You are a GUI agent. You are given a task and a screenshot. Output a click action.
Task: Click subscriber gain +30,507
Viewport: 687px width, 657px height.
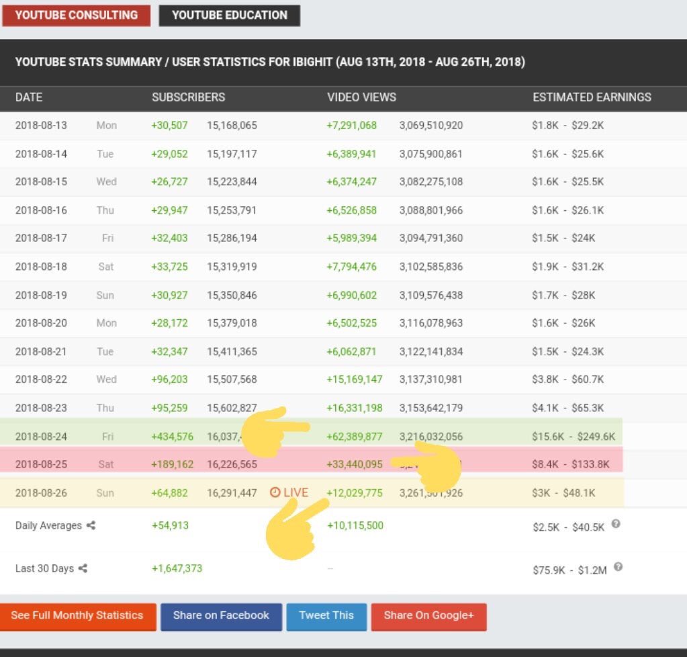tap(169, 126)
